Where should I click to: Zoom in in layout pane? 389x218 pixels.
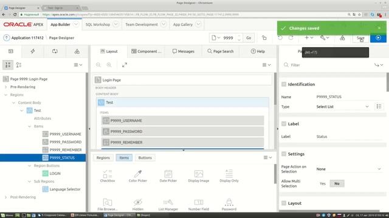(109, 65)
